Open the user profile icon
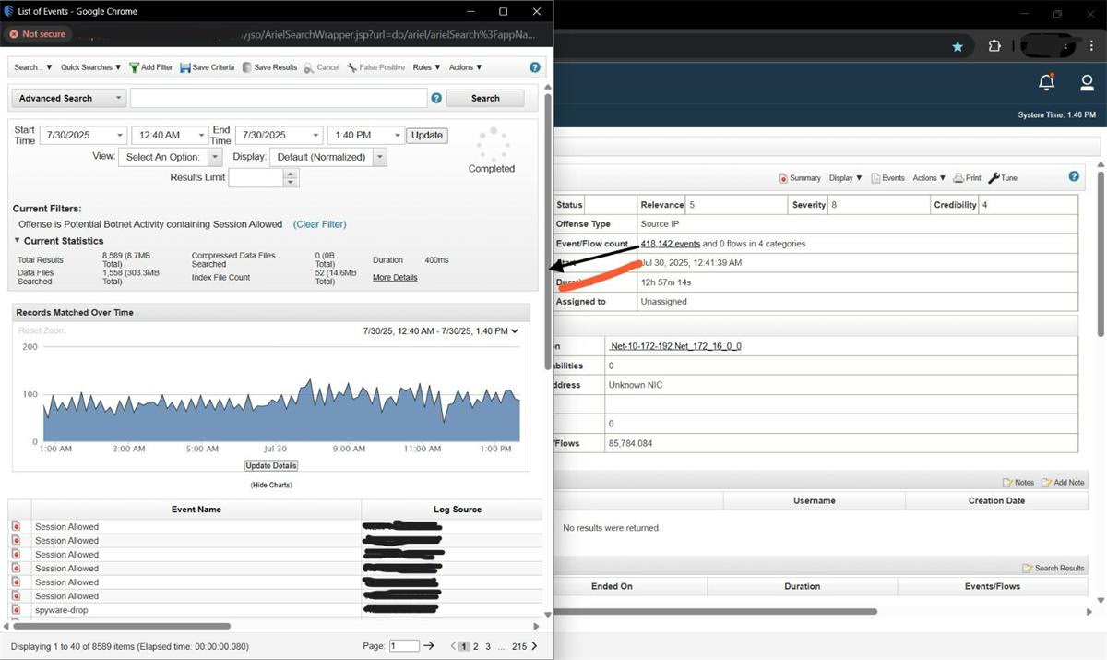The height and width of the screenshot is (660, 1107). (1087, 82)
